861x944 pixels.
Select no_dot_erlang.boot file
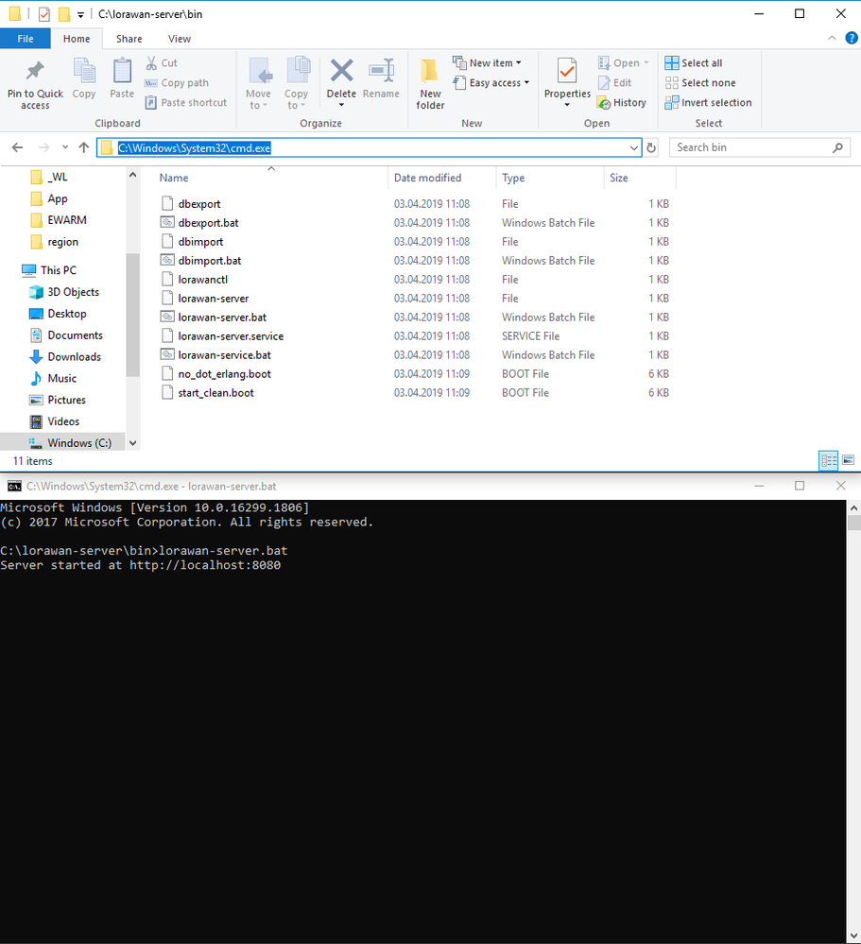tap(225, 374)
